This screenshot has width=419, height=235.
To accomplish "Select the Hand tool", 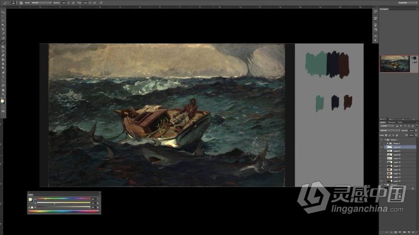I will (4, 90).
